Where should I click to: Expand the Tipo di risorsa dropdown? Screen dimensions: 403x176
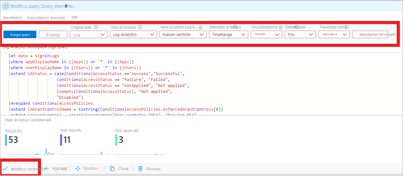133,35
